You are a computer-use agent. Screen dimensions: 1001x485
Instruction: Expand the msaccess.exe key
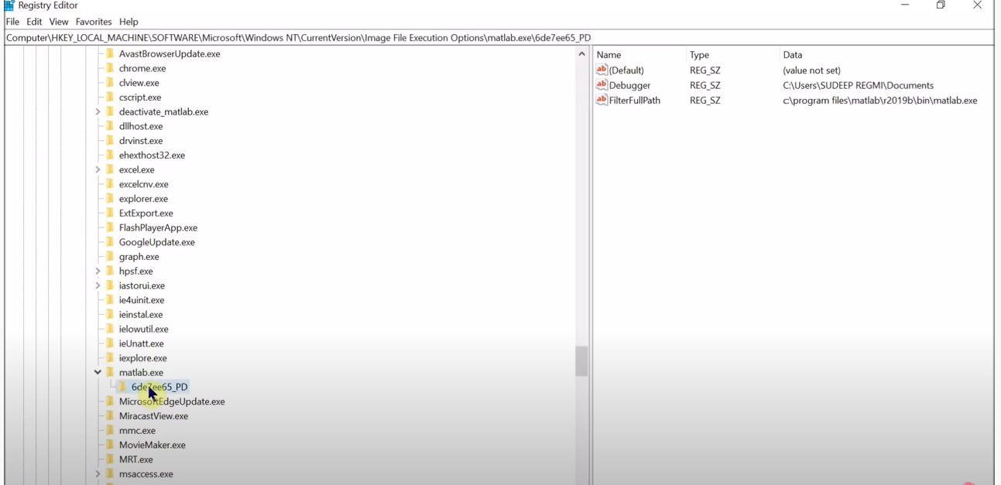pyautogui.click(x=98, y=474)
